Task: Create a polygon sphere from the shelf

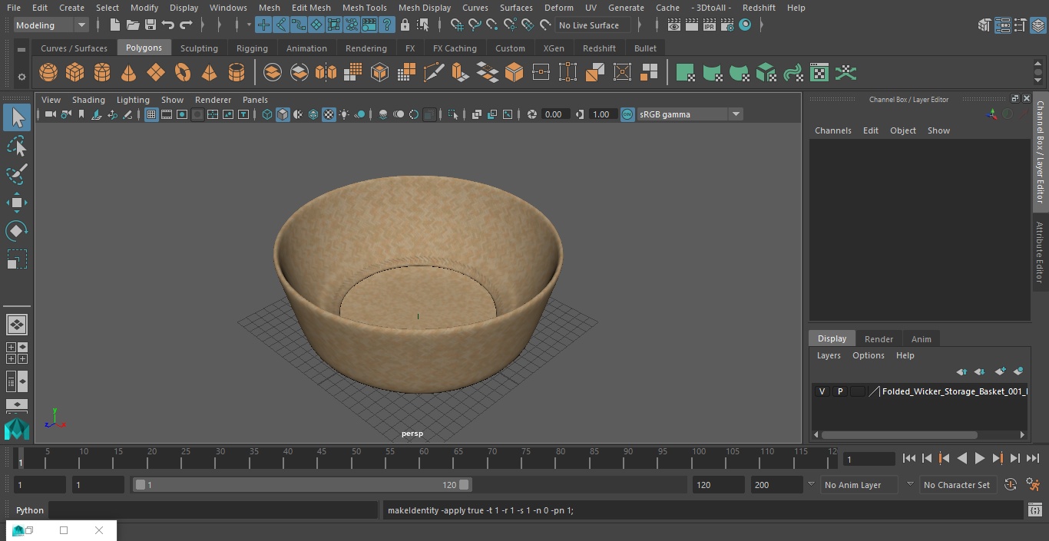Action: tap(48, 73)
